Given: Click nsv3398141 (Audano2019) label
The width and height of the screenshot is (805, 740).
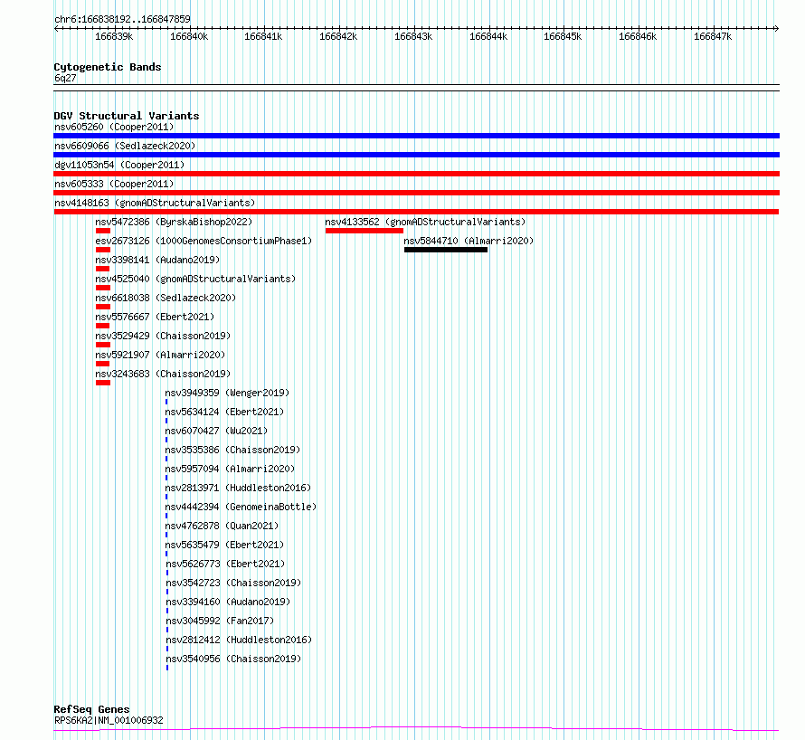Looking at the screenshot, I should tap(157, 260).
